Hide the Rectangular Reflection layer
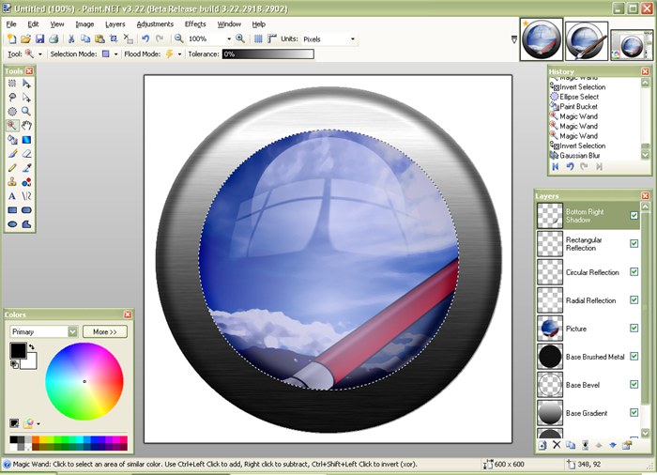Screen dimensions: 657x475 pyautogui.click(x=634, y=243)
